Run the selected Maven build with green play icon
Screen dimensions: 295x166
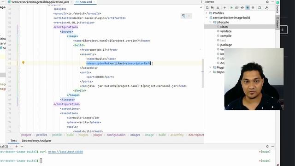click(231, 8)
